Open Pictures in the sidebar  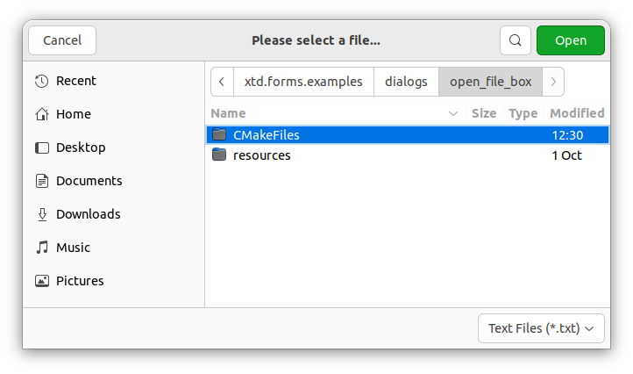[79, 281]
